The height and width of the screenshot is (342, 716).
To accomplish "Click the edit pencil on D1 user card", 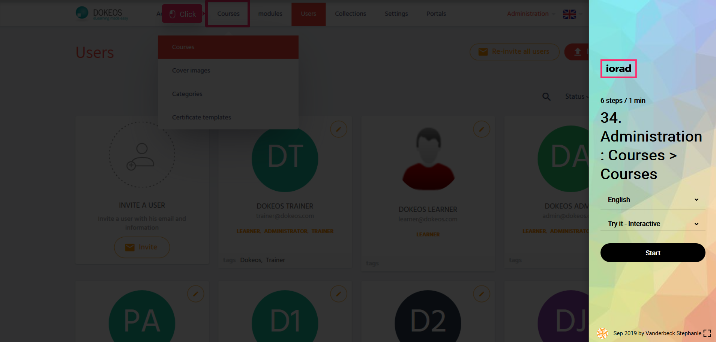I will click(x=338, y=294).
